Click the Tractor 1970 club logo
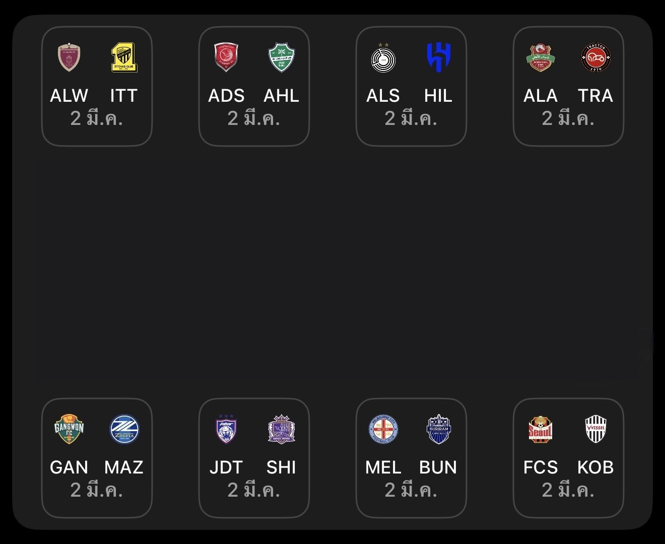The image size is (665, 544). click(595, 57)
